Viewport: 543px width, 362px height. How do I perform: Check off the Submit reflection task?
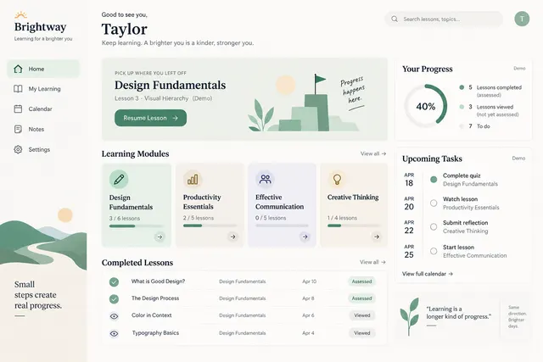pyautogui.click(x=434, y=226)
